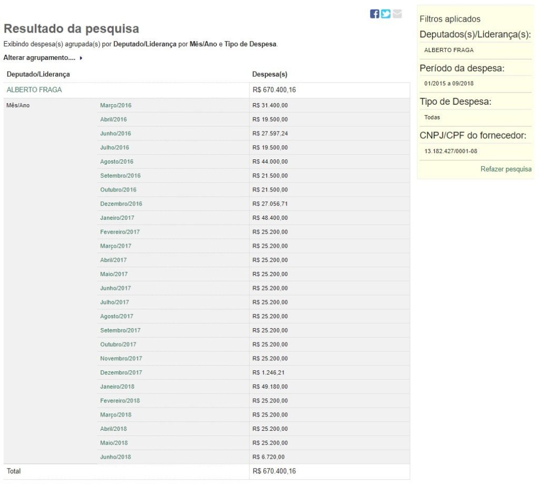Click the CNPJ 13.182.427/0001-08 filter value
This screenshot has height=486, width=539.
[451, 151]
